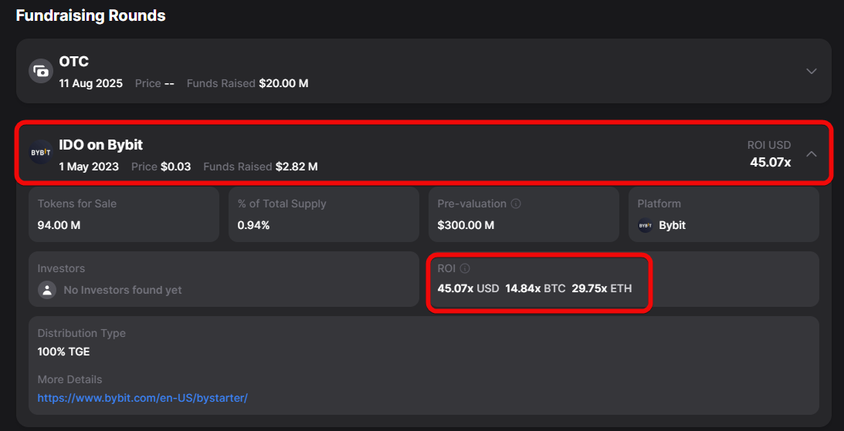The width and height of the screenshot is (844, 431).
Task: Click the investors person avatar icon
Action: pyautogui.click(x=48, y=290)
